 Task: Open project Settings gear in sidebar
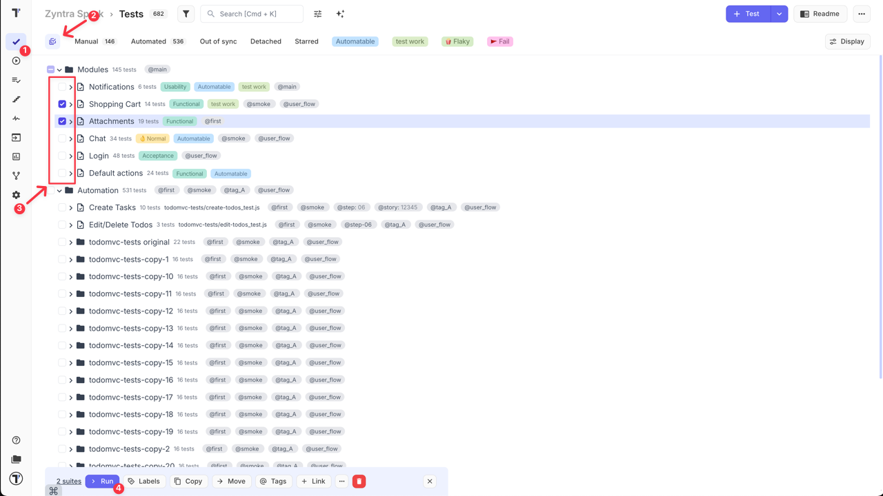coord(16,194)
